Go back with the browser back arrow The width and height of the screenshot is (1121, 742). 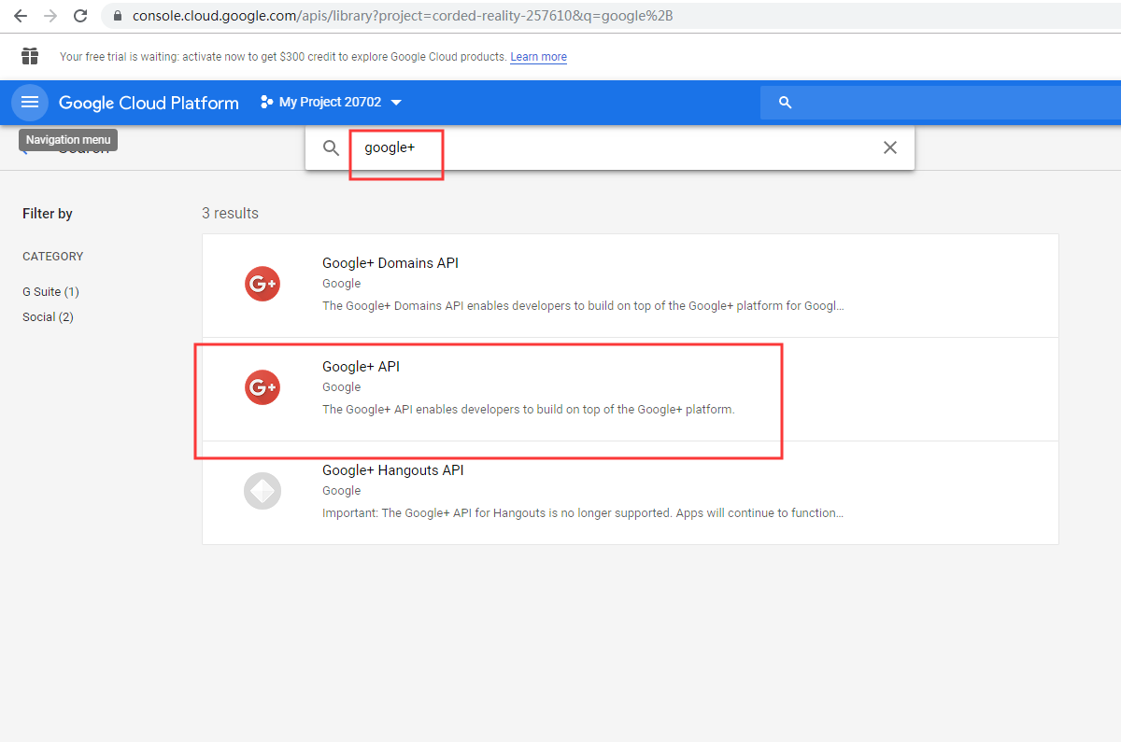(x=21, y=16)
